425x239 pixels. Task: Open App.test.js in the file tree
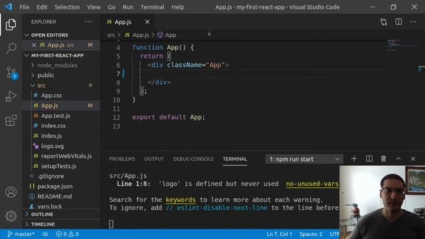56,116
